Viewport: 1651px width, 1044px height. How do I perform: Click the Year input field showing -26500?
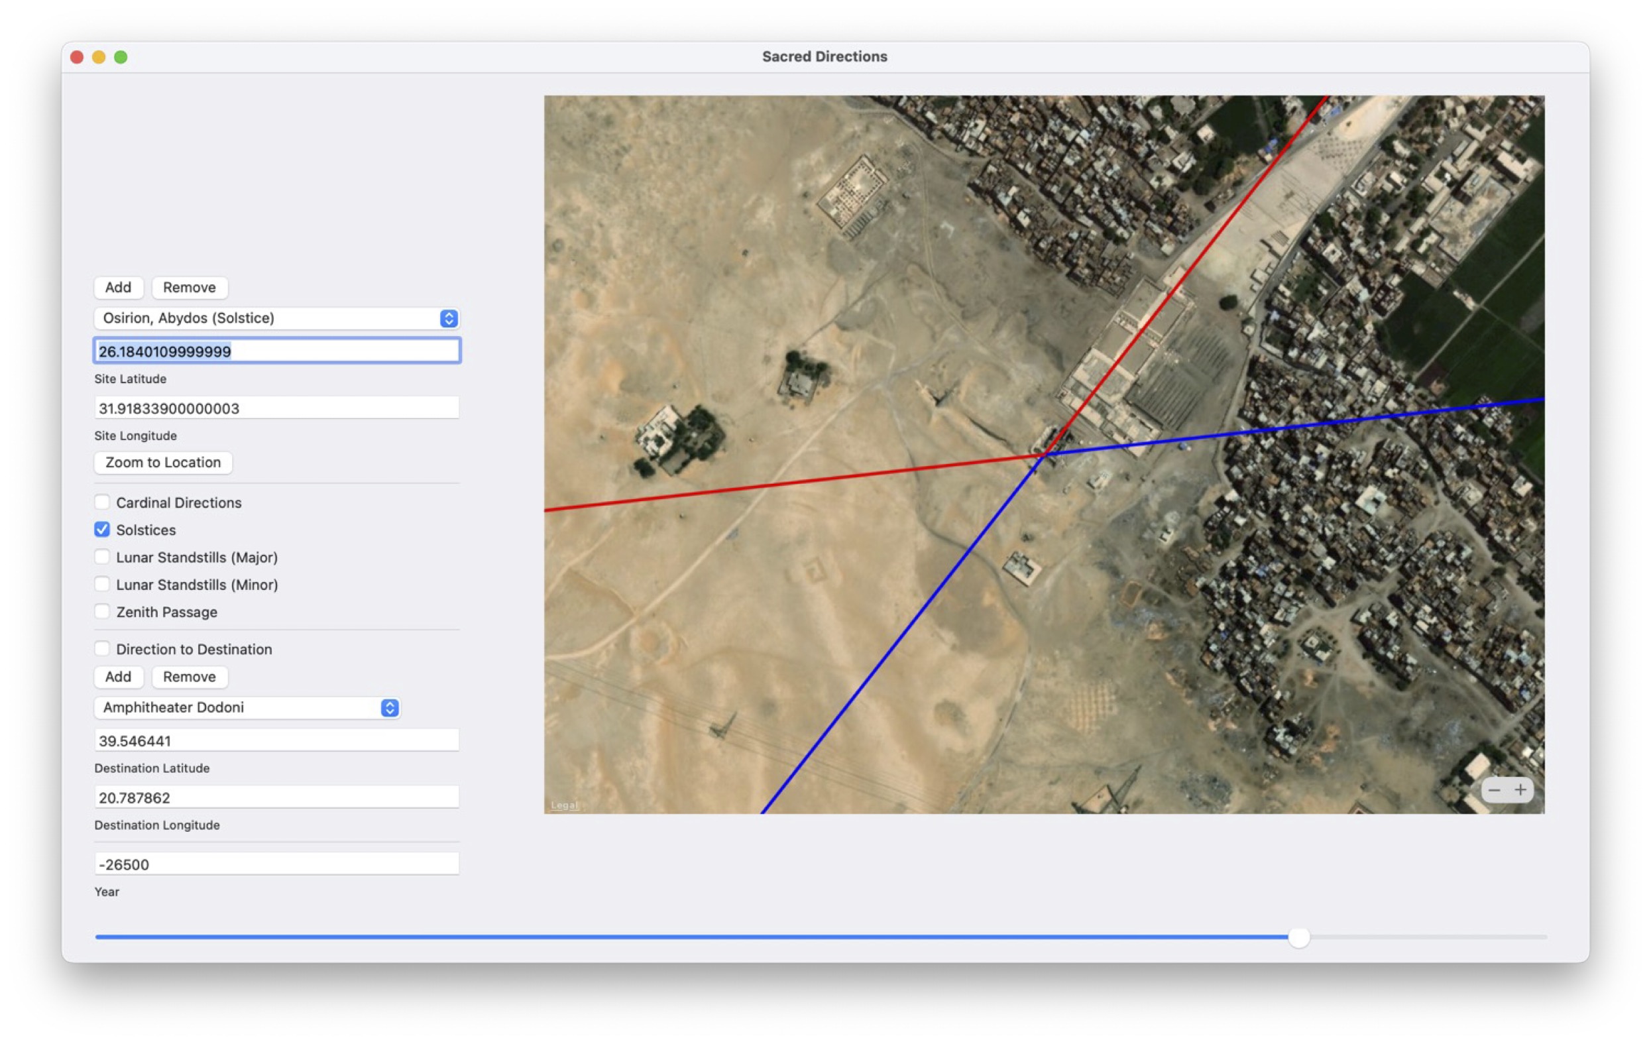click(276, 864)
